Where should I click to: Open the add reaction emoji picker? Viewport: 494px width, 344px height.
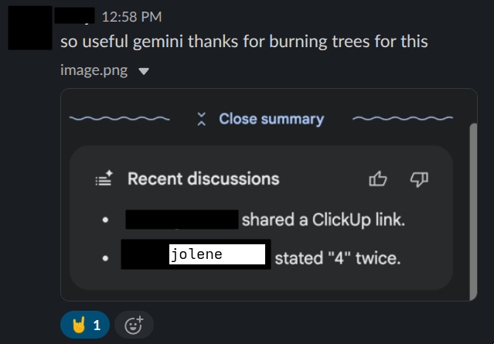tap(134, 325)
